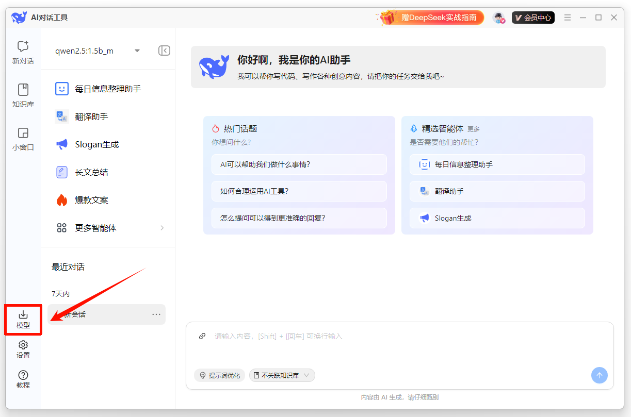Open options menu for 新会话 conversation

[156, 314]
